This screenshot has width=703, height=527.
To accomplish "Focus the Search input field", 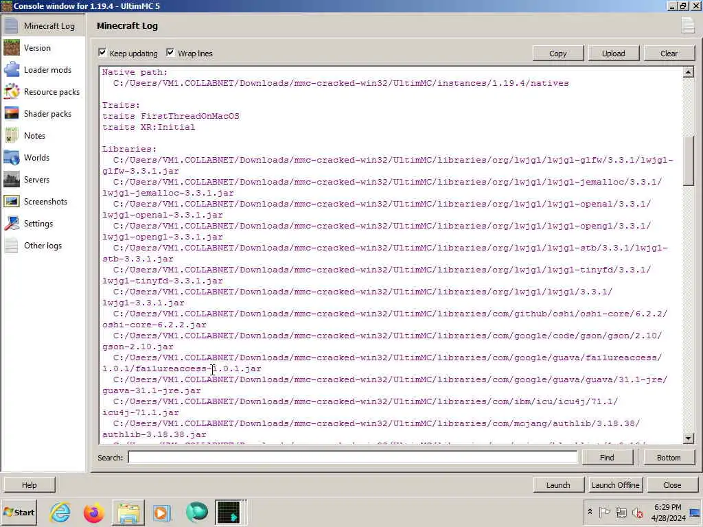I will click(x=353, y=458).
